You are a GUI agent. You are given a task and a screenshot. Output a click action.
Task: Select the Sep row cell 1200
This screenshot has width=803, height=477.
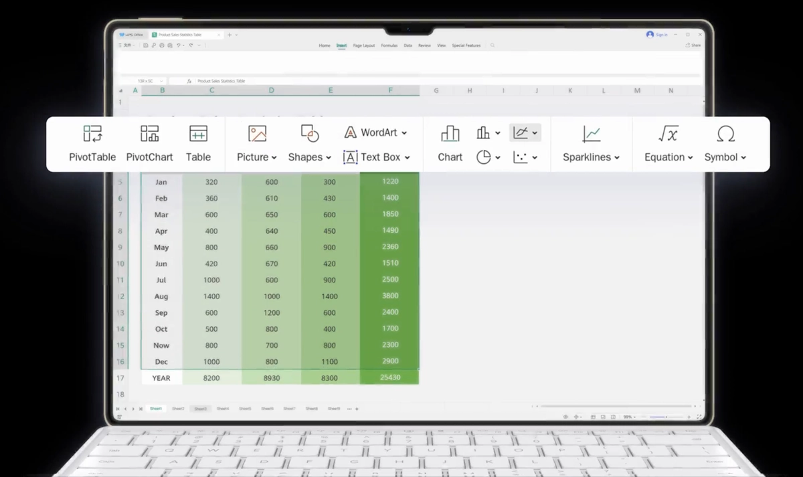click(x=271, y=312)
